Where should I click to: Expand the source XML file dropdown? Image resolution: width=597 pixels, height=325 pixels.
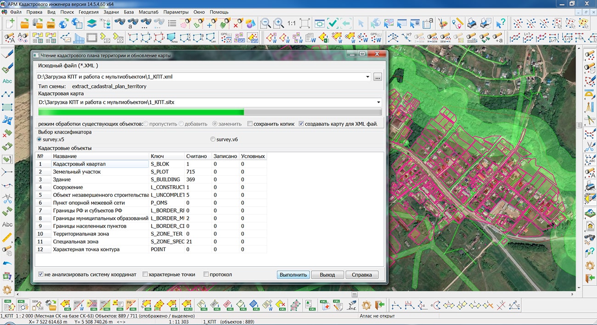tap(368, 77)
